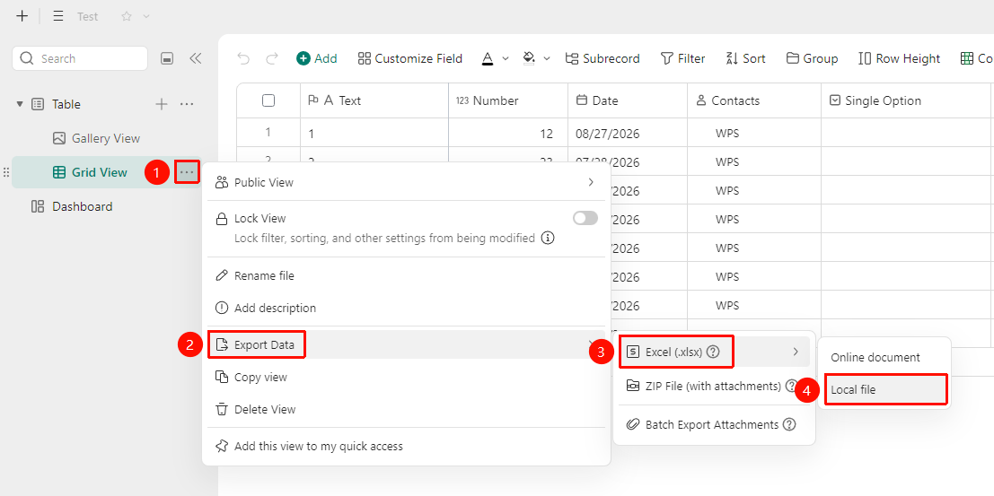Click the Undo arrow in toolbar
This screenshot has width=994, height=496.
coord(243,58)
